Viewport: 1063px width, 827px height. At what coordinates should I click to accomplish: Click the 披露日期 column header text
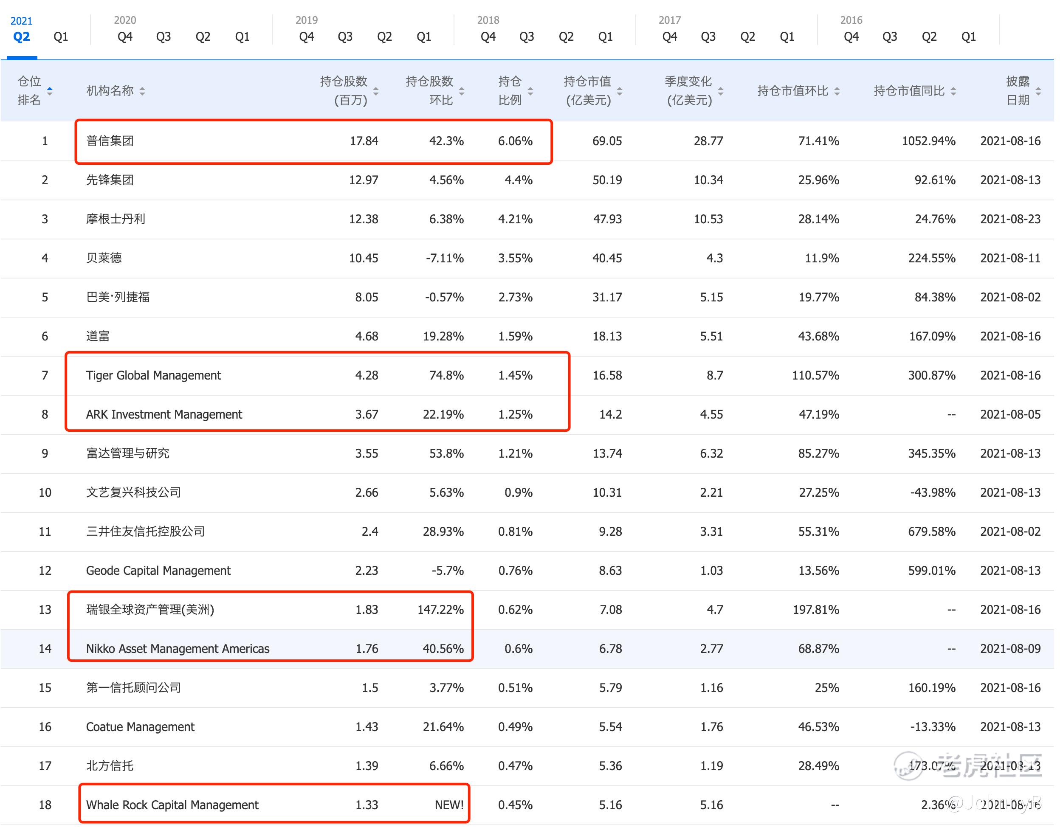point(1018,90)
